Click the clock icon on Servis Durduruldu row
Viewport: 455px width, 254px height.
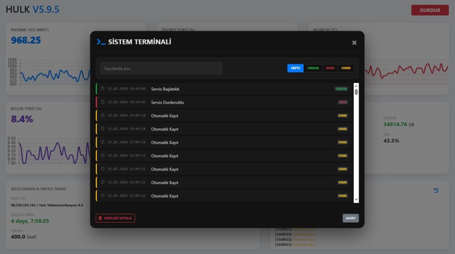(x=103, y=102)
